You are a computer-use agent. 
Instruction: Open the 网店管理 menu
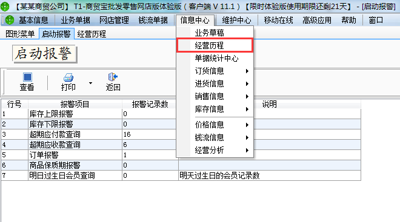coord(114,20)
